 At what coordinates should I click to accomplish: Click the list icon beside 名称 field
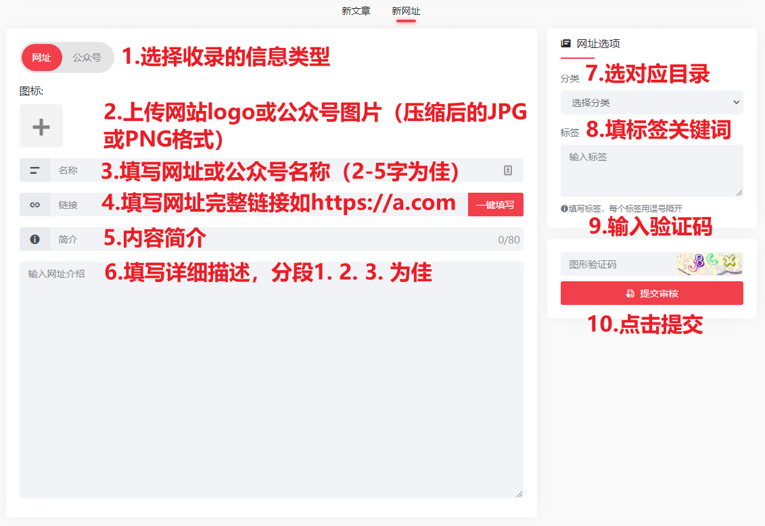point(33,170)
